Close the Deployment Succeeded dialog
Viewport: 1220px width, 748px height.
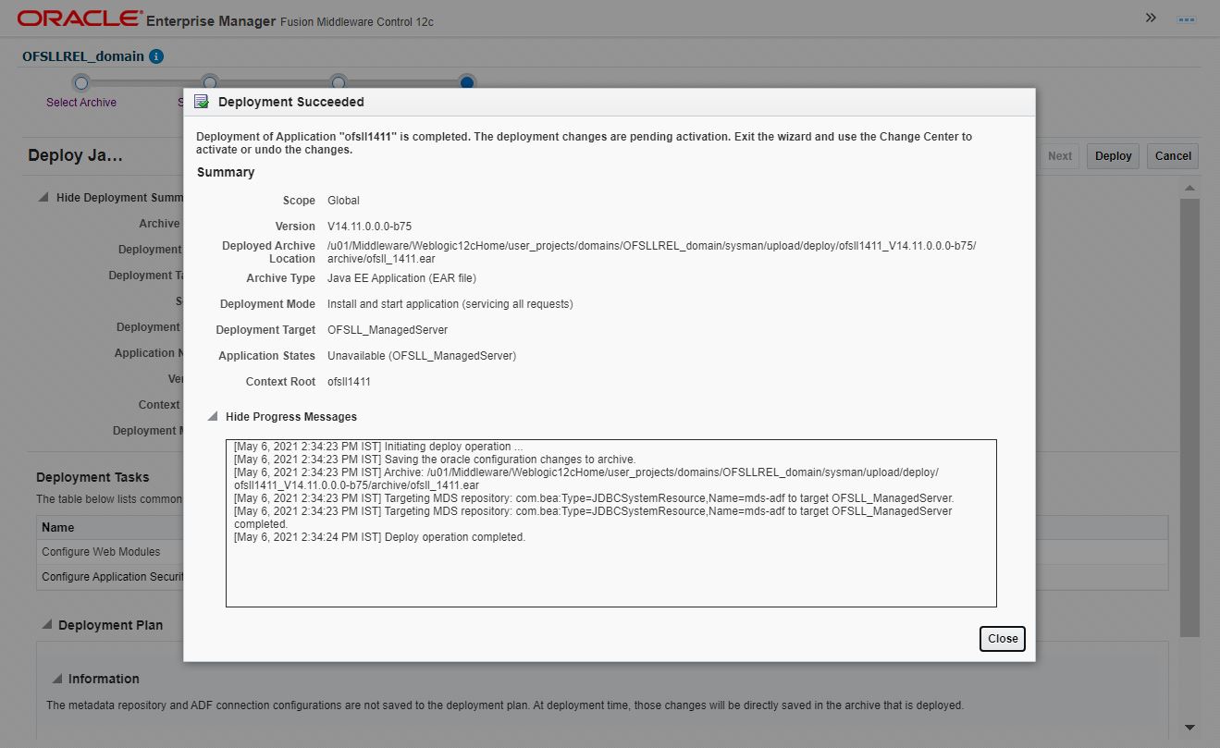click(x=1003, y=638)
